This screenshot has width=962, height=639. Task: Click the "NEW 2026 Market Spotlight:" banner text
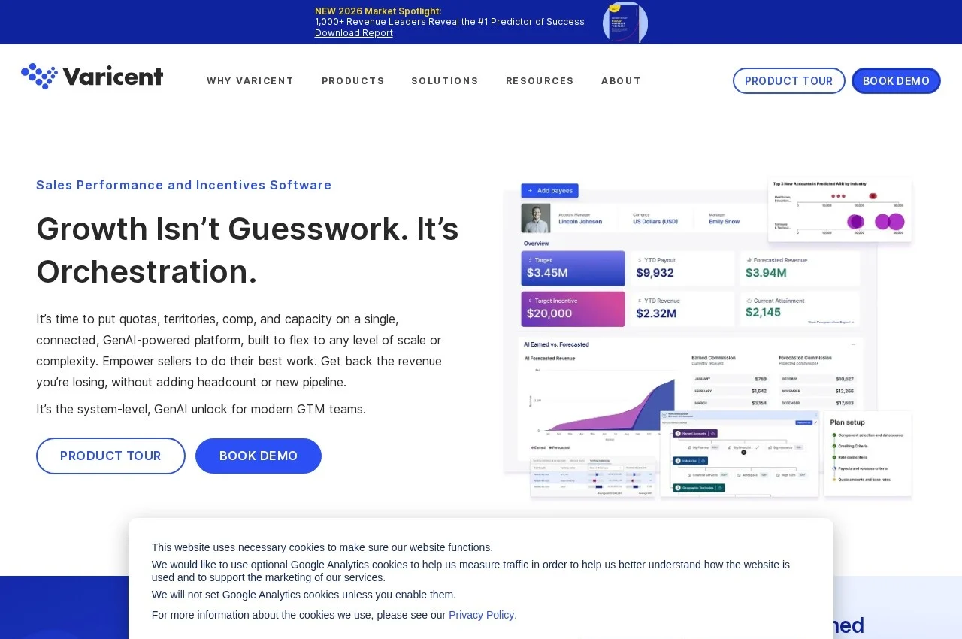[378, 11]
